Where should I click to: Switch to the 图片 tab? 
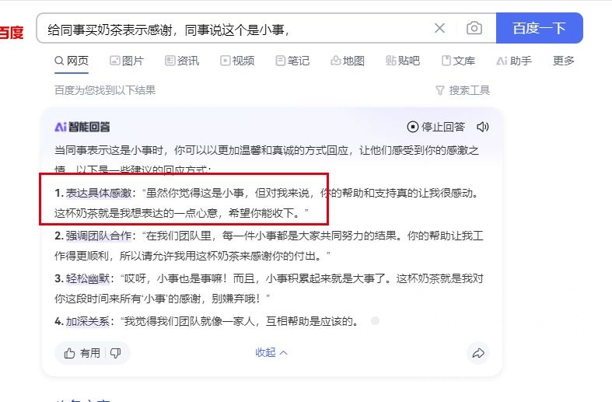point(127,61)
